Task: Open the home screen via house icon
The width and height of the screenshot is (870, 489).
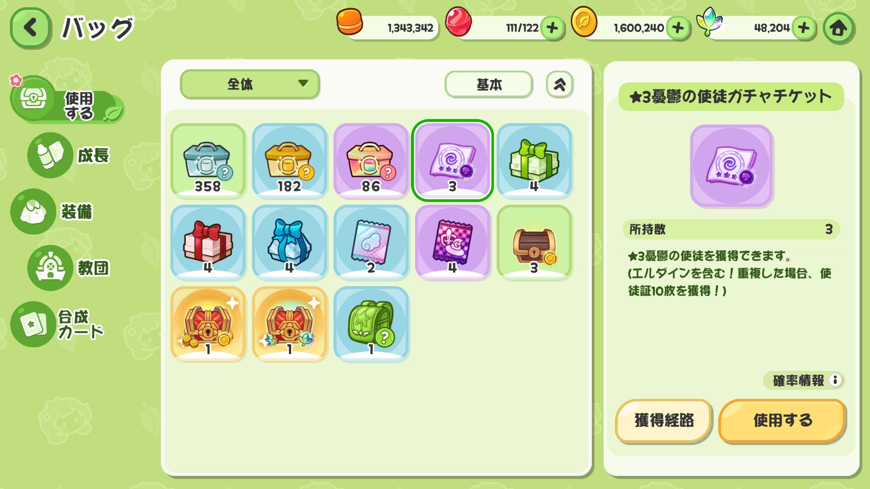Action: pyautogui.click(x=838, y=28)
